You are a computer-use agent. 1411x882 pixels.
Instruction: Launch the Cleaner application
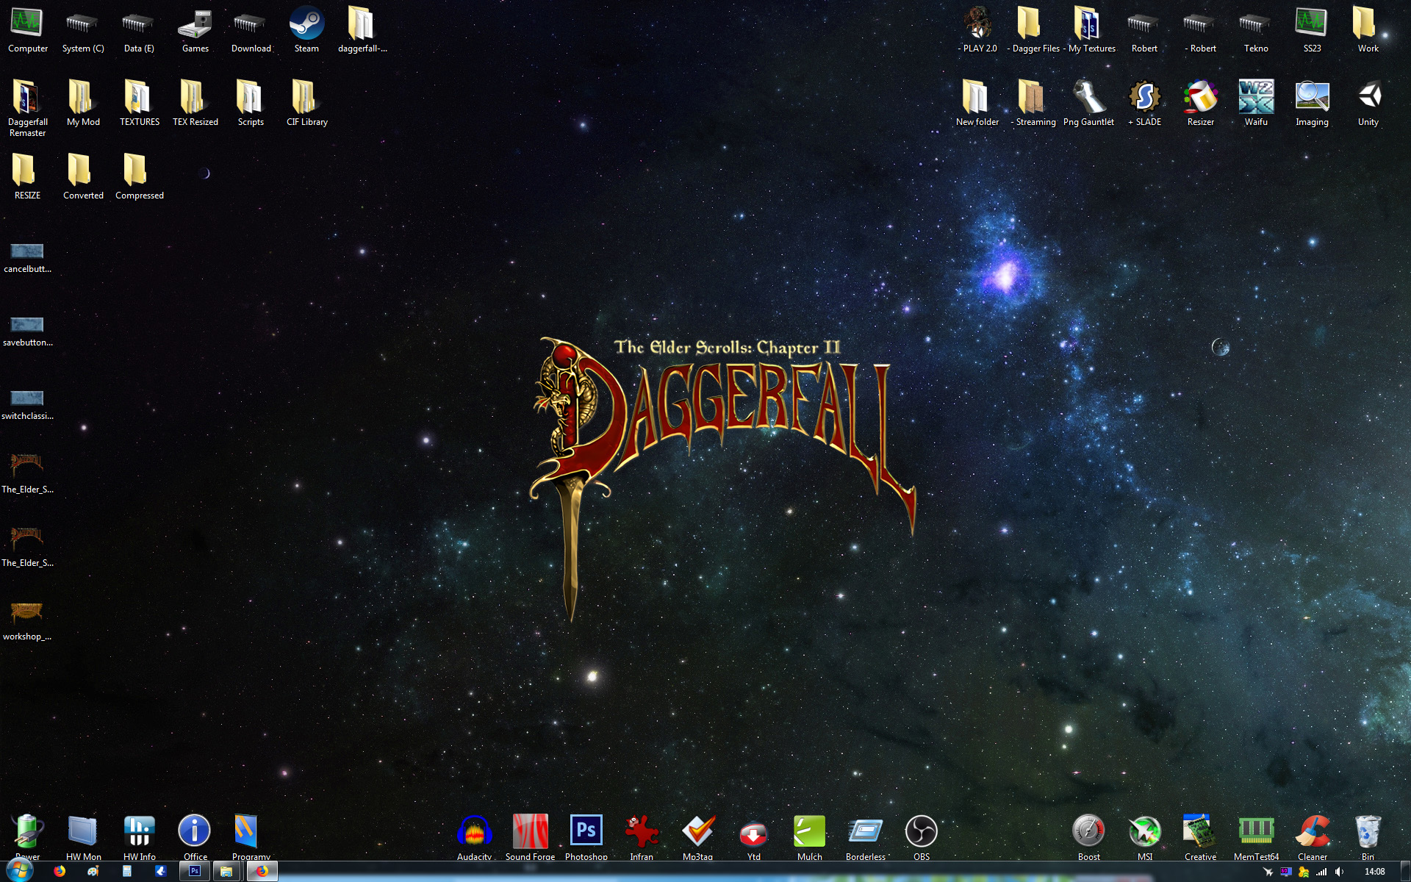click(1312, 836)
